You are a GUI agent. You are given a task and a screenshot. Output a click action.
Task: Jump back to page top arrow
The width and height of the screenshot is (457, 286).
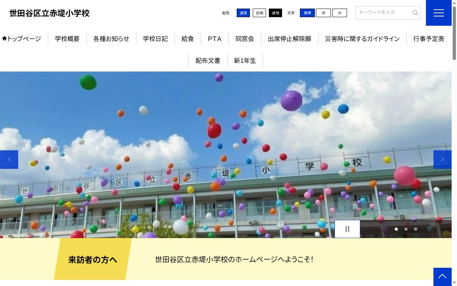coord(442,277)
